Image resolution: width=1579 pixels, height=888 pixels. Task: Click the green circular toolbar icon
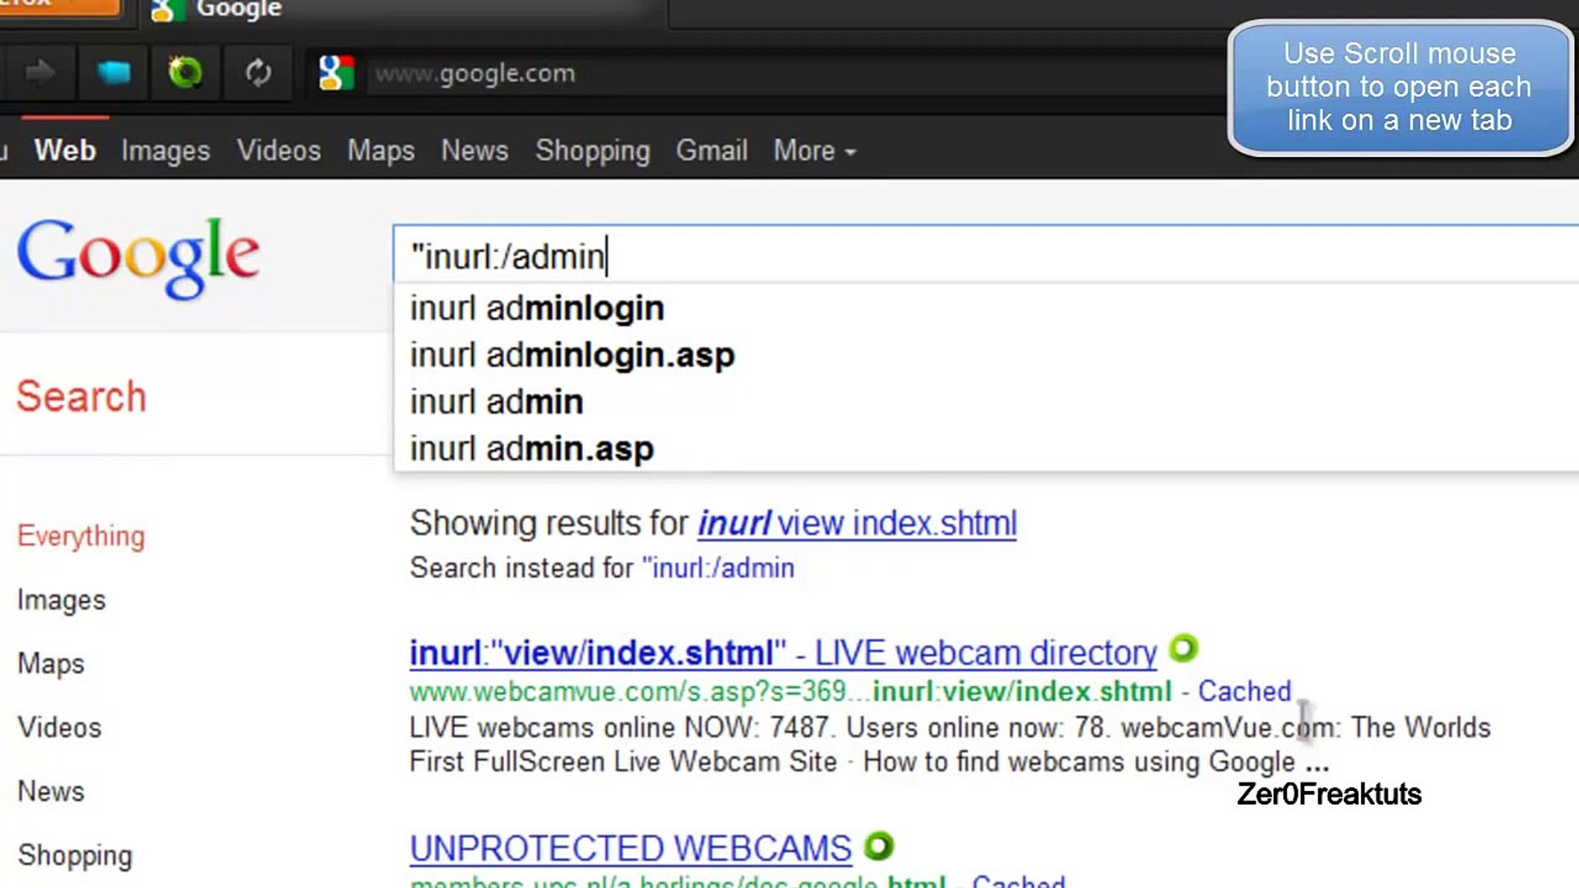tap(185, 73)
